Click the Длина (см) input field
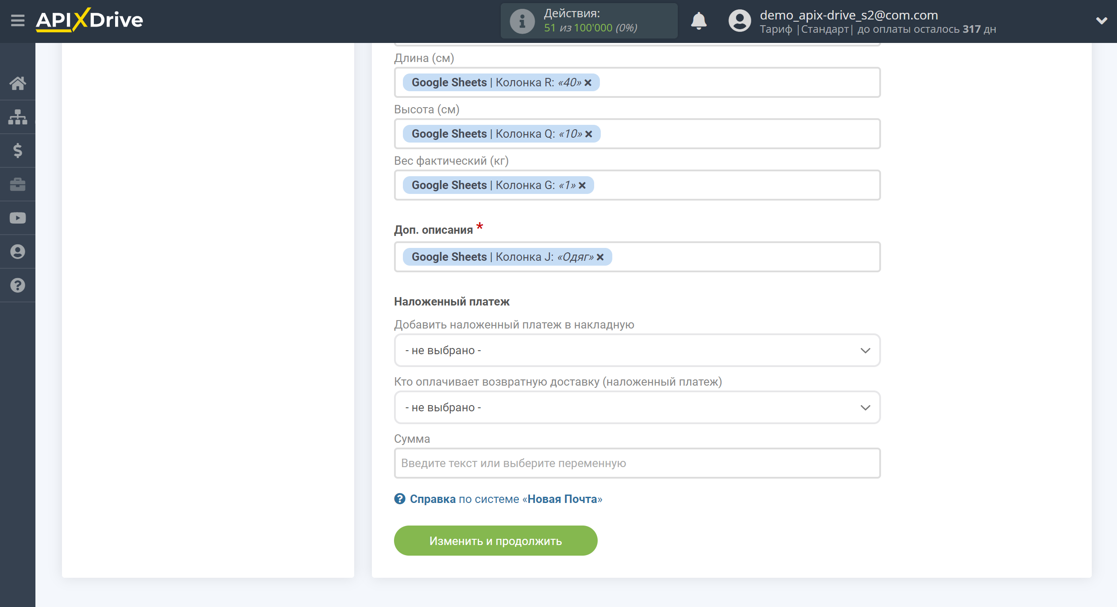This screenshot has width=1117, height=607. click(637, 82)
